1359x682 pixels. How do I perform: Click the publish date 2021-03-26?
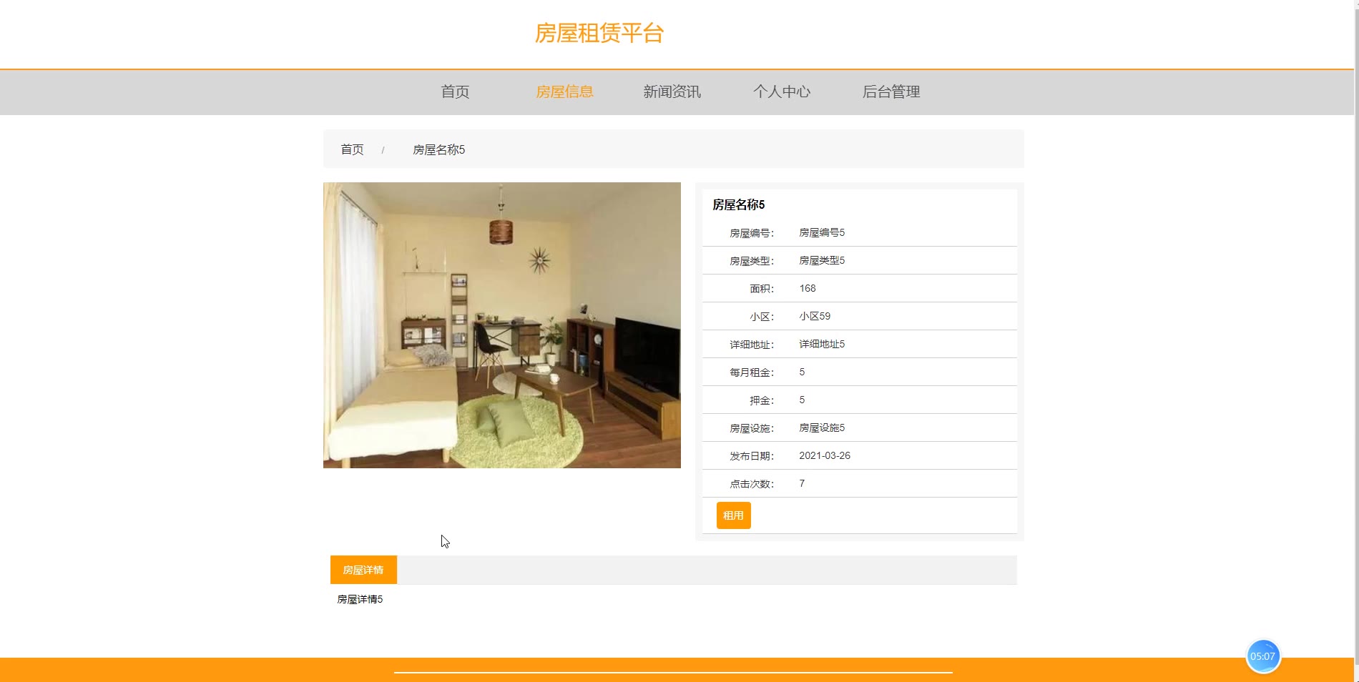pos(825,455)
